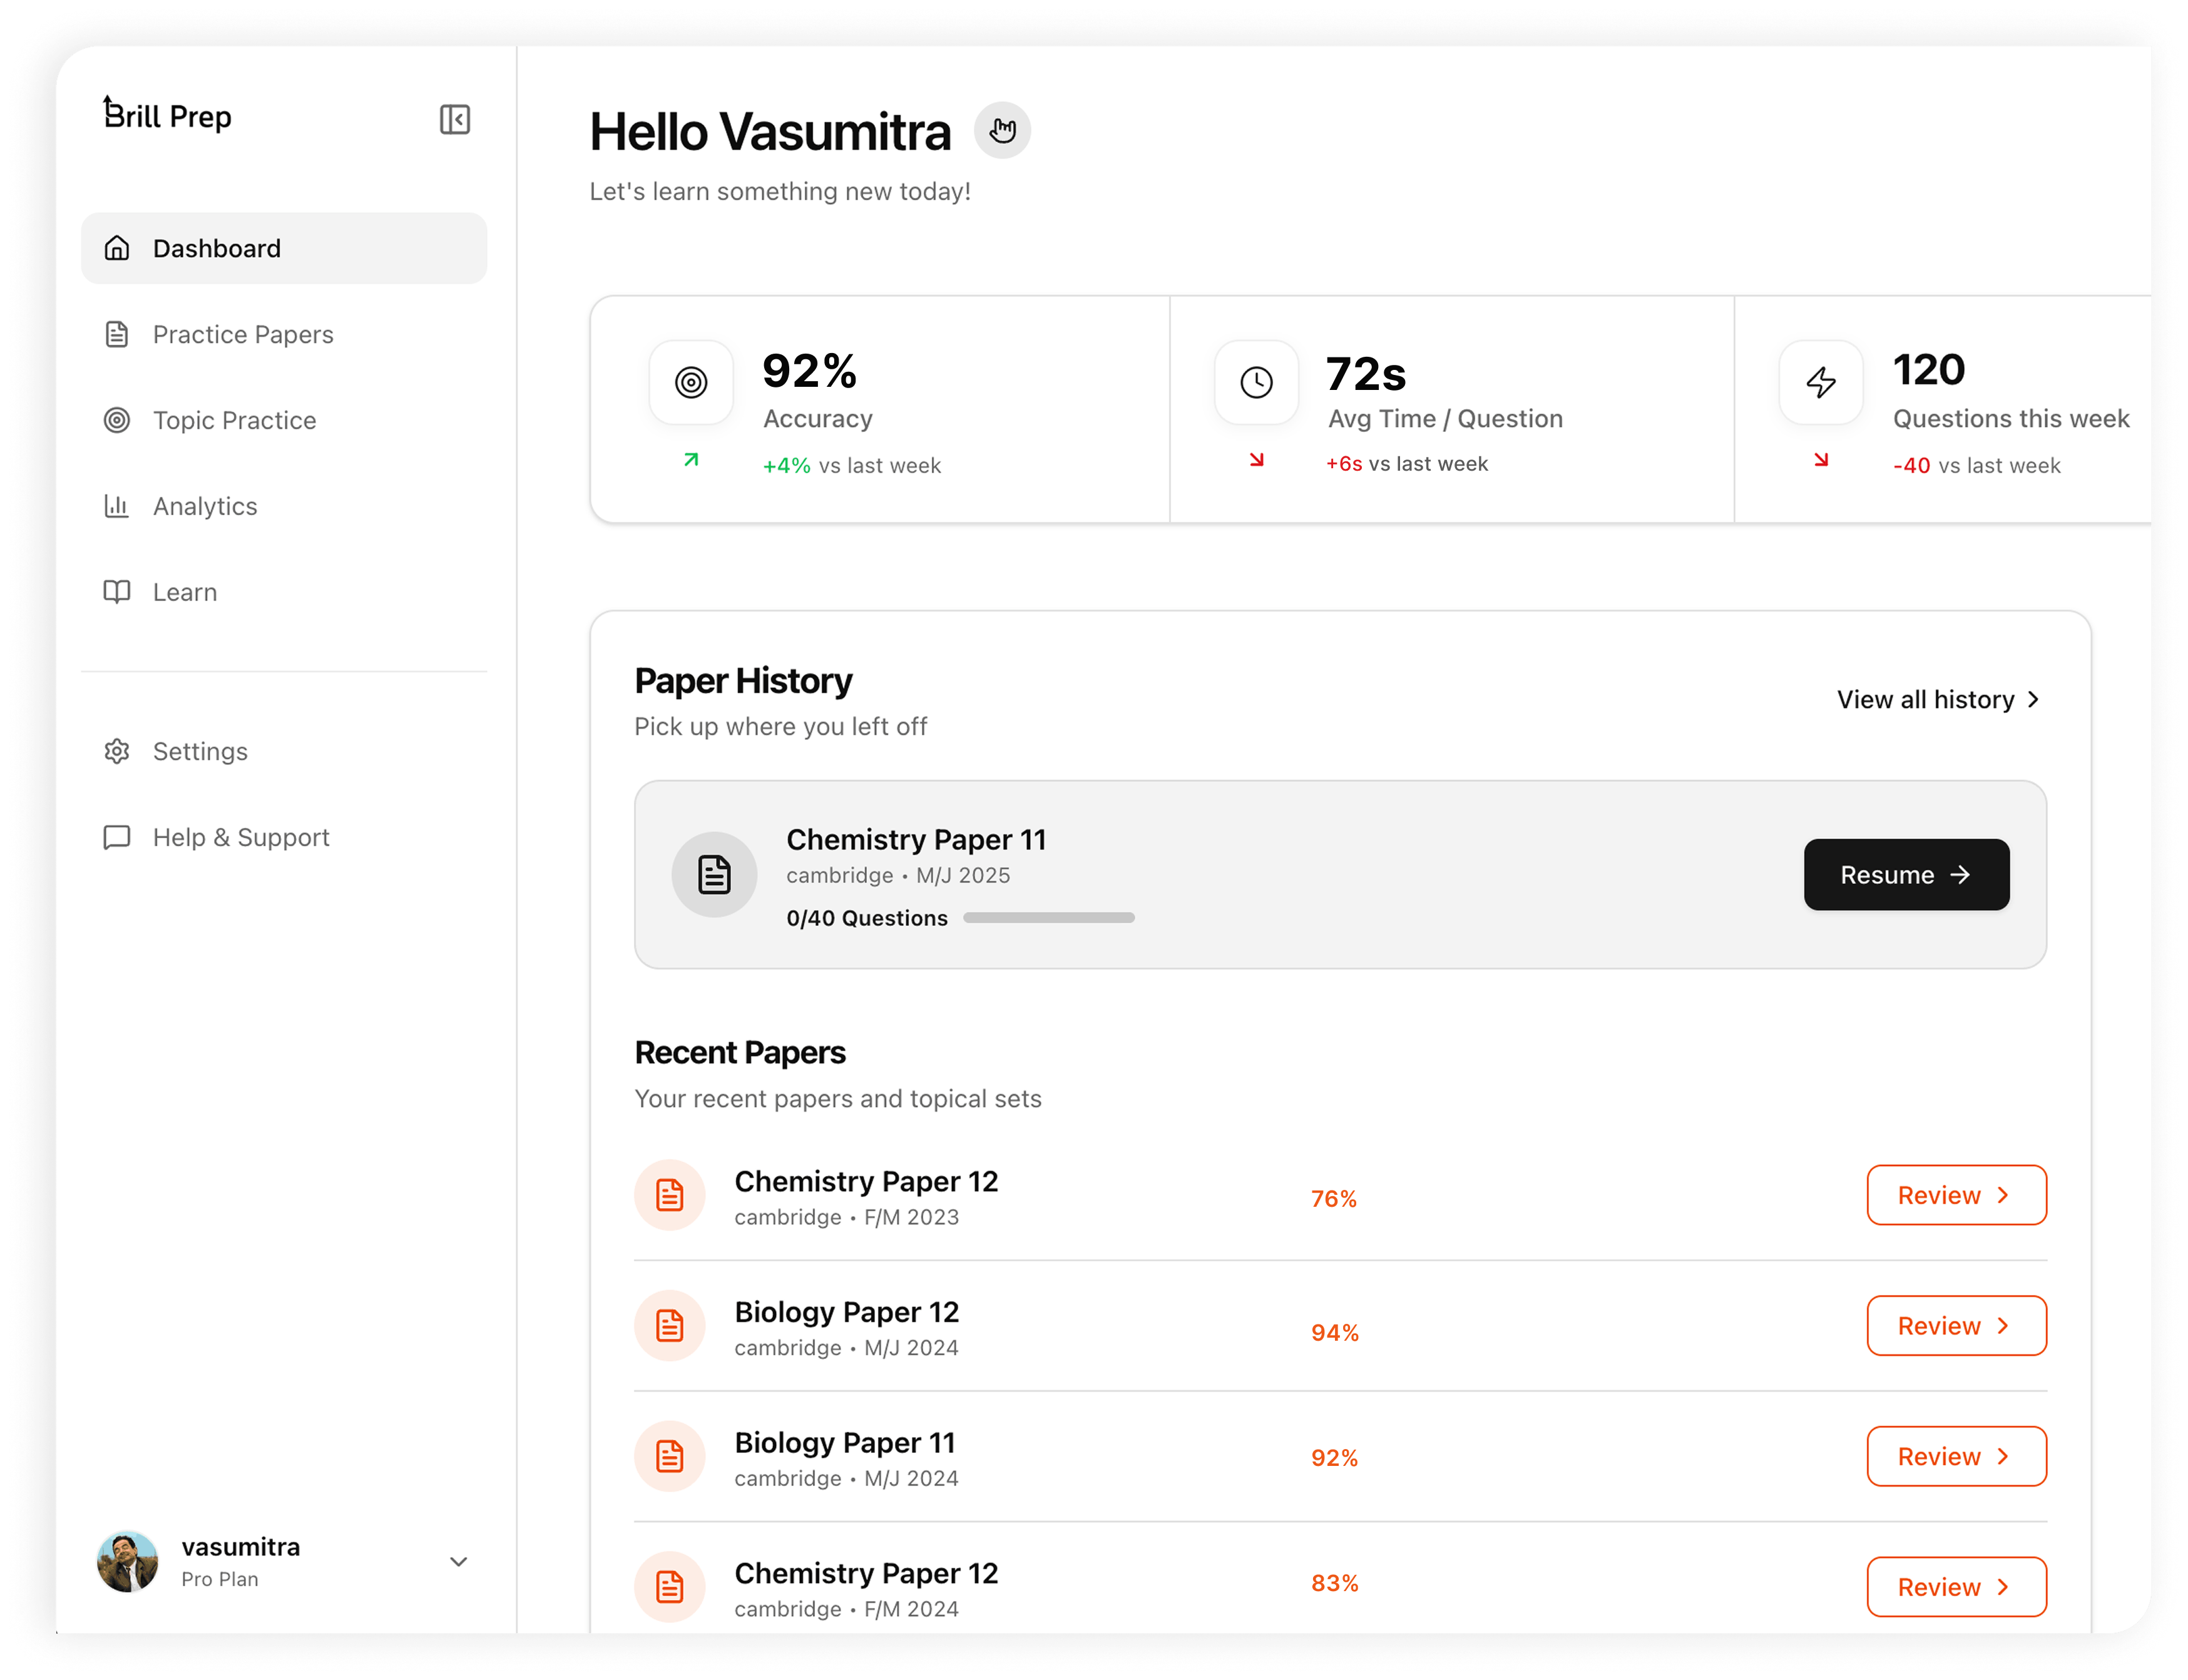
Task: Open Help & Support
Action: point(284,837)
